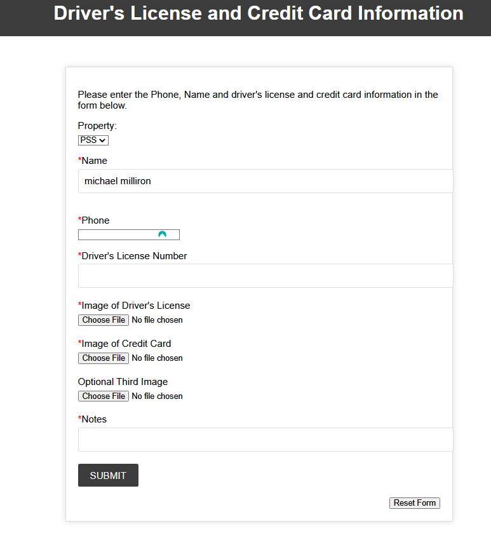Click into the Phone input box
Screen dimensions: 491x540
point(118,235)
